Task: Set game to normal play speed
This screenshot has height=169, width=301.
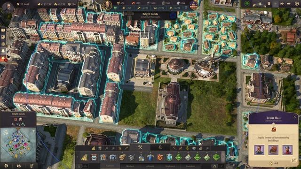Action: coord(276,4)
